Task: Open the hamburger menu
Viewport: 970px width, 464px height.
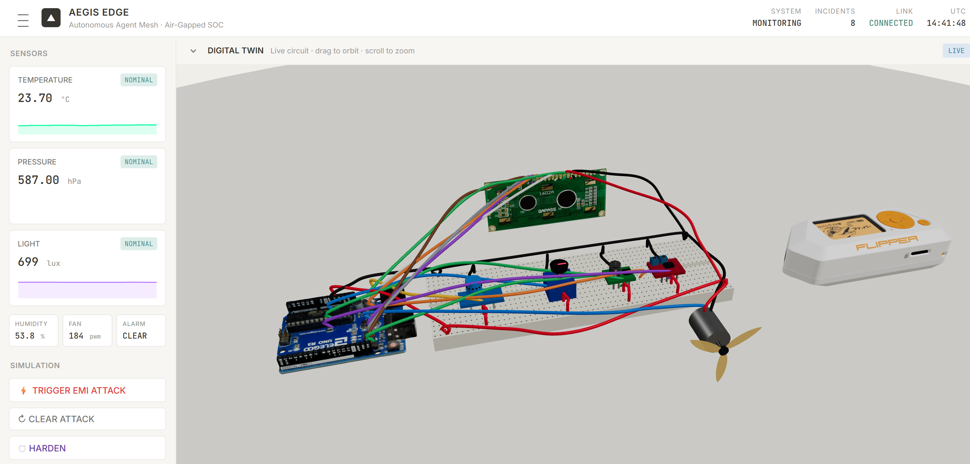Action: [23, 20]
